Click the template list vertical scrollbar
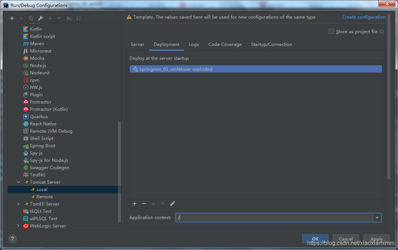 pyautogui.click(x=119, y=172)
